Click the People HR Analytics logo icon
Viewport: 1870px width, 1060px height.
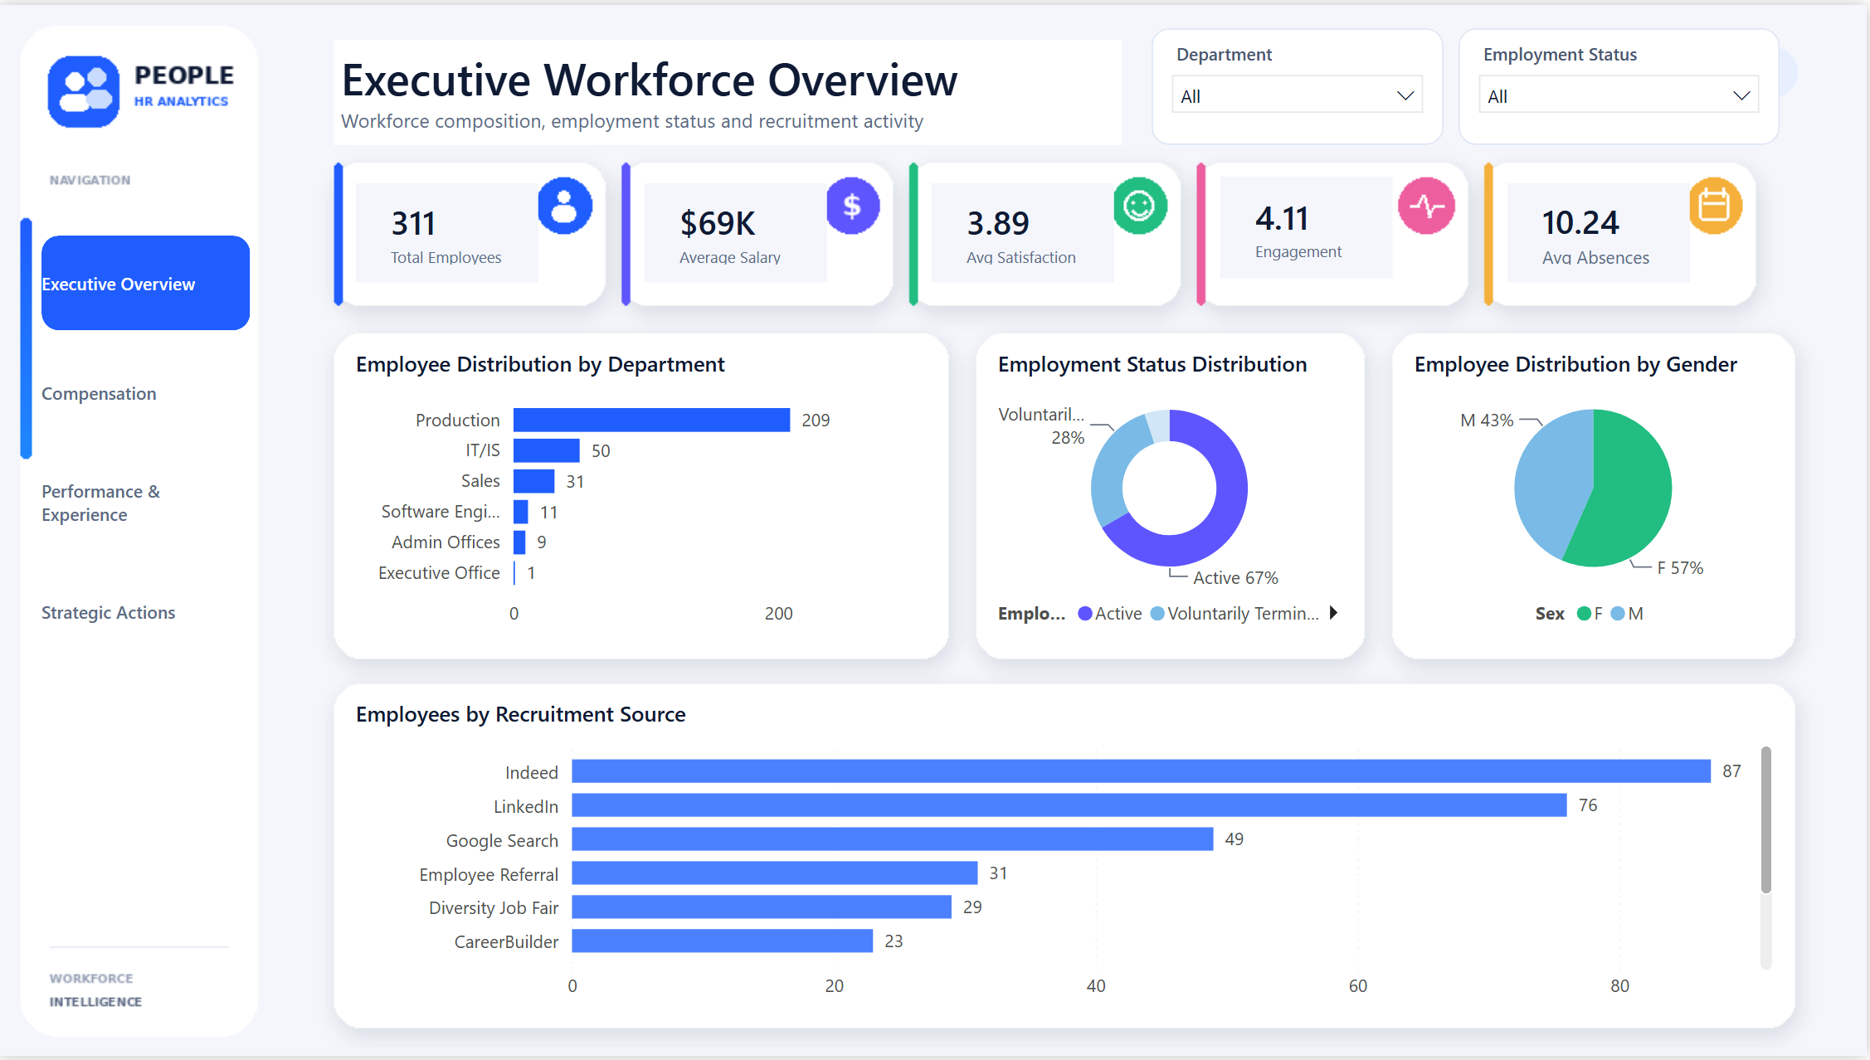click(x=84, y=91)
